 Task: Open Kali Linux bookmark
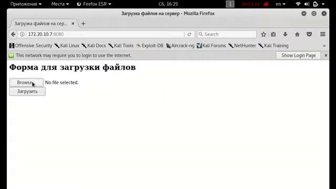point(67,46)
